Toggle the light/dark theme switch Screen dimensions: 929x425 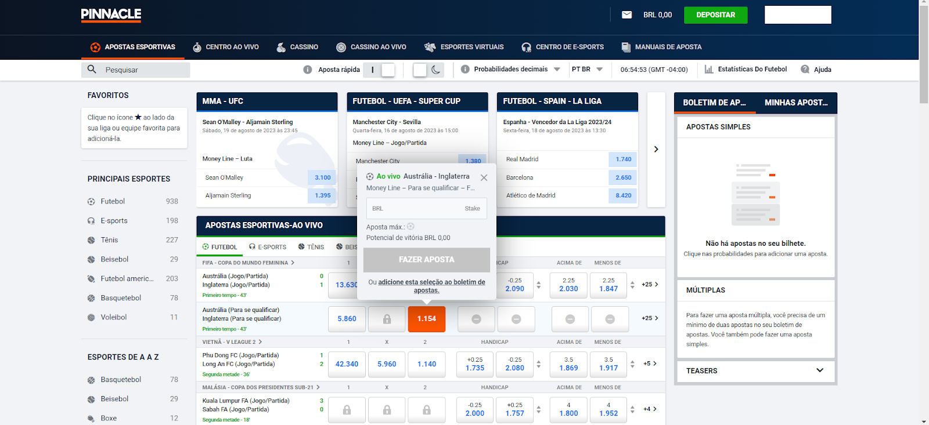coord(428,70)
